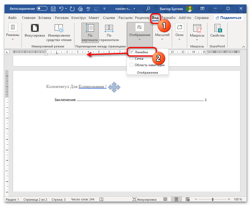Switch to the Справка tab
Image resolution: width=251 pixels, height=206 pixels.
coord(202,18)
